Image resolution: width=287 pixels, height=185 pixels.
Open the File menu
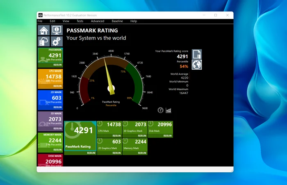point(40,21)
